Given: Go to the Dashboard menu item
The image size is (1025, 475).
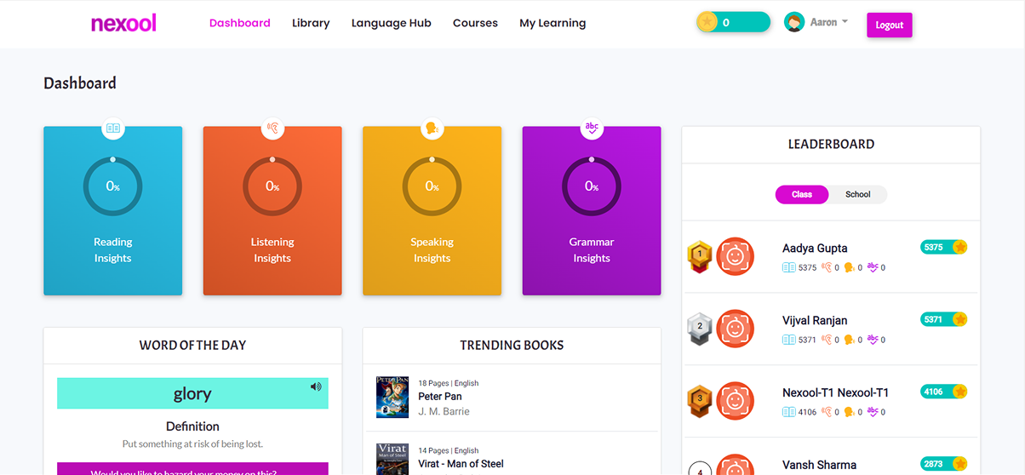Looking at the screenshot, I should click(240, 23).
